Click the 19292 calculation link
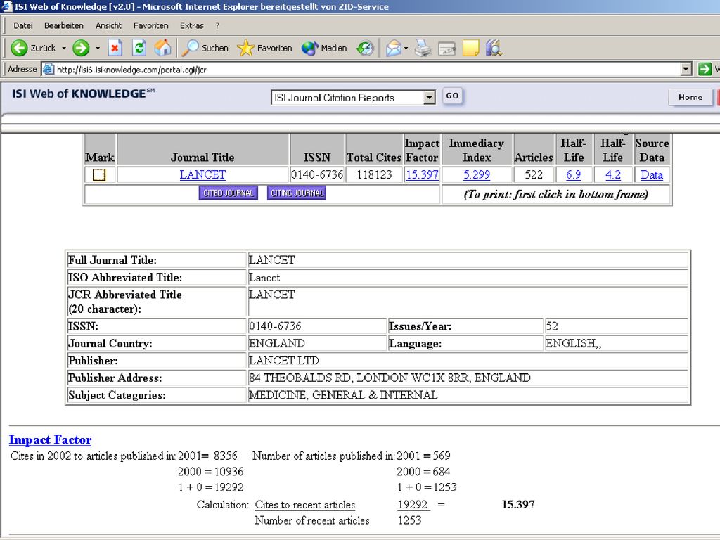720x540 pixels. 413,505
